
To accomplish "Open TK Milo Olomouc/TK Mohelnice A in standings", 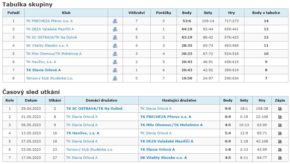I will pos(54,54).
